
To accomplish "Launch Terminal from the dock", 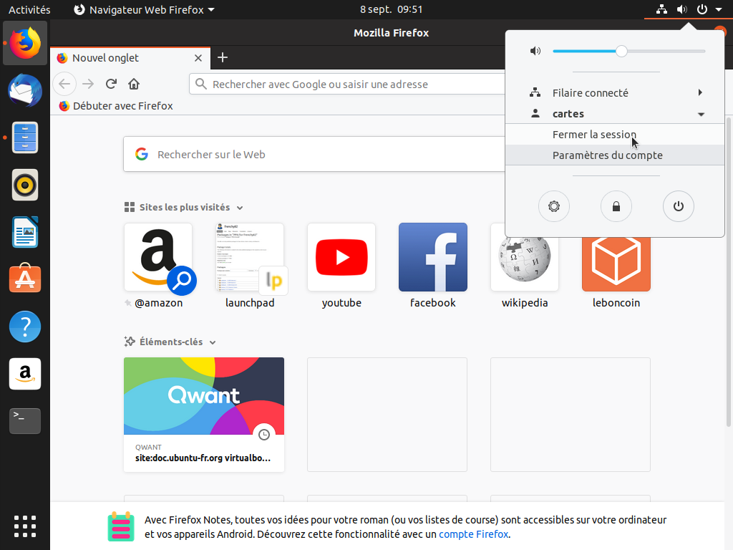I will pyautogui.click(x=25, y=421).
